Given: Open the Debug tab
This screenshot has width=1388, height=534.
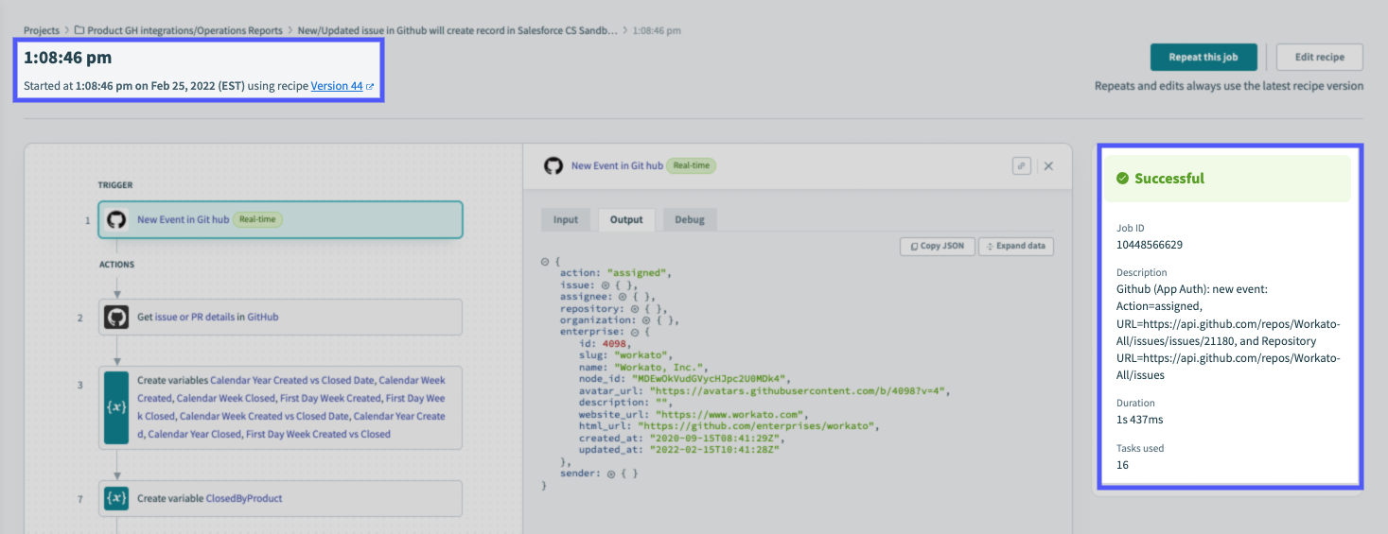Looking at the screenshot, I should coord(689,219).
